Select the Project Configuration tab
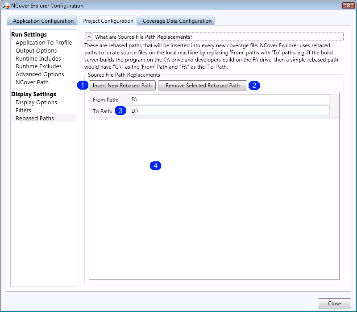Screen dimensions: 357x312 pyautogui.click(x=107, y=21)
